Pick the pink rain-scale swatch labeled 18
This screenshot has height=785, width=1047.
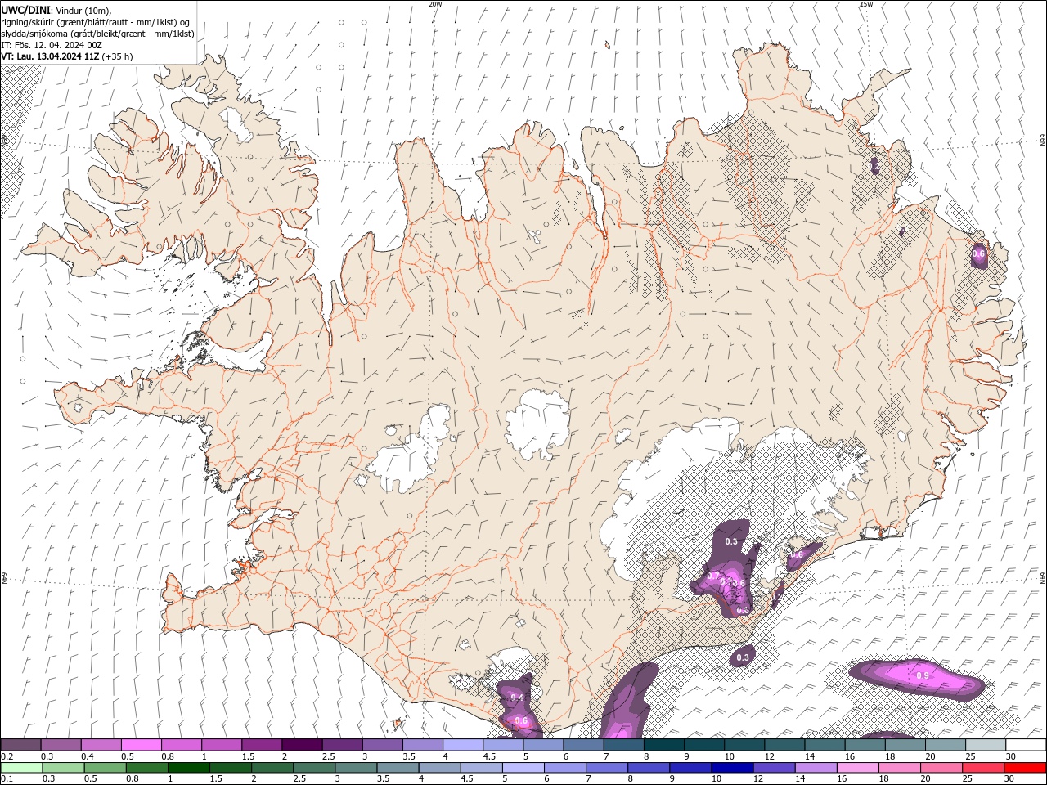899,768
